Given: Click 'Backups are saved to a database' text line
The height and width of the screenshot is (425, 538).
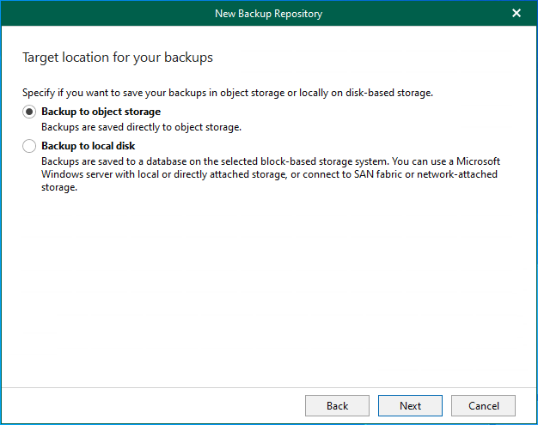Looking at the screenshot, I should tap(172, 161).
